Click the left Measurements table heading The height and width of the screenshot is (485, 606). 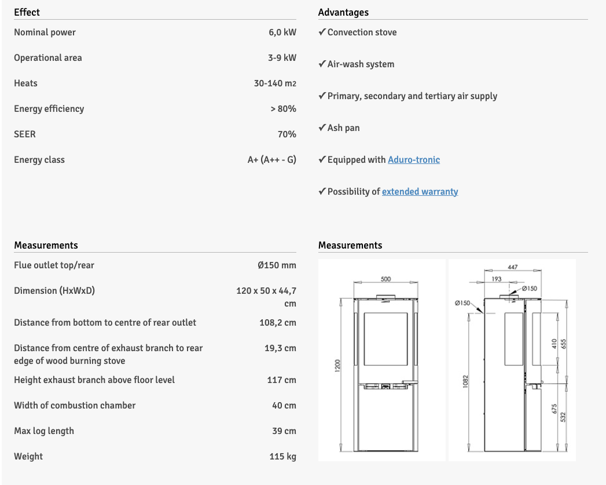(46, 245)
